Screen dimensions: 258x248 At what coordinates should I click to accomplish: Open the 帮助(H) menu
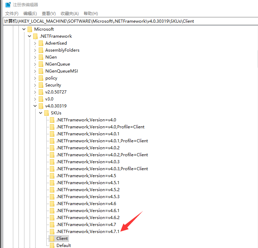point(91,14)
